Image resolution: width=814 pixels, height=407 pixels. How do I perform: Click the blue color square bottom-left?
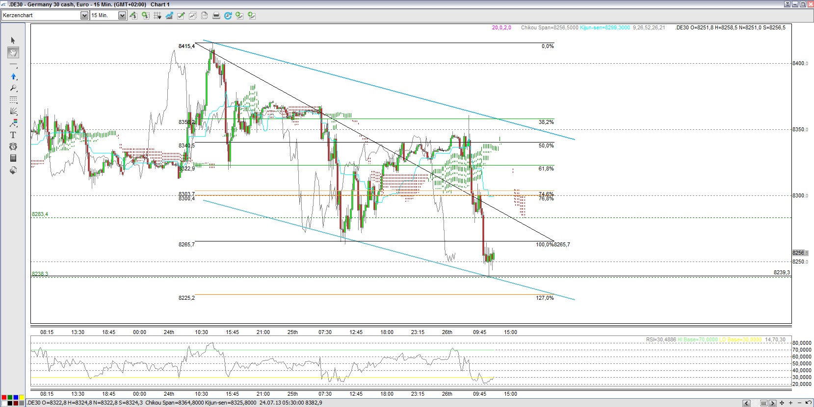click(16, 398)
